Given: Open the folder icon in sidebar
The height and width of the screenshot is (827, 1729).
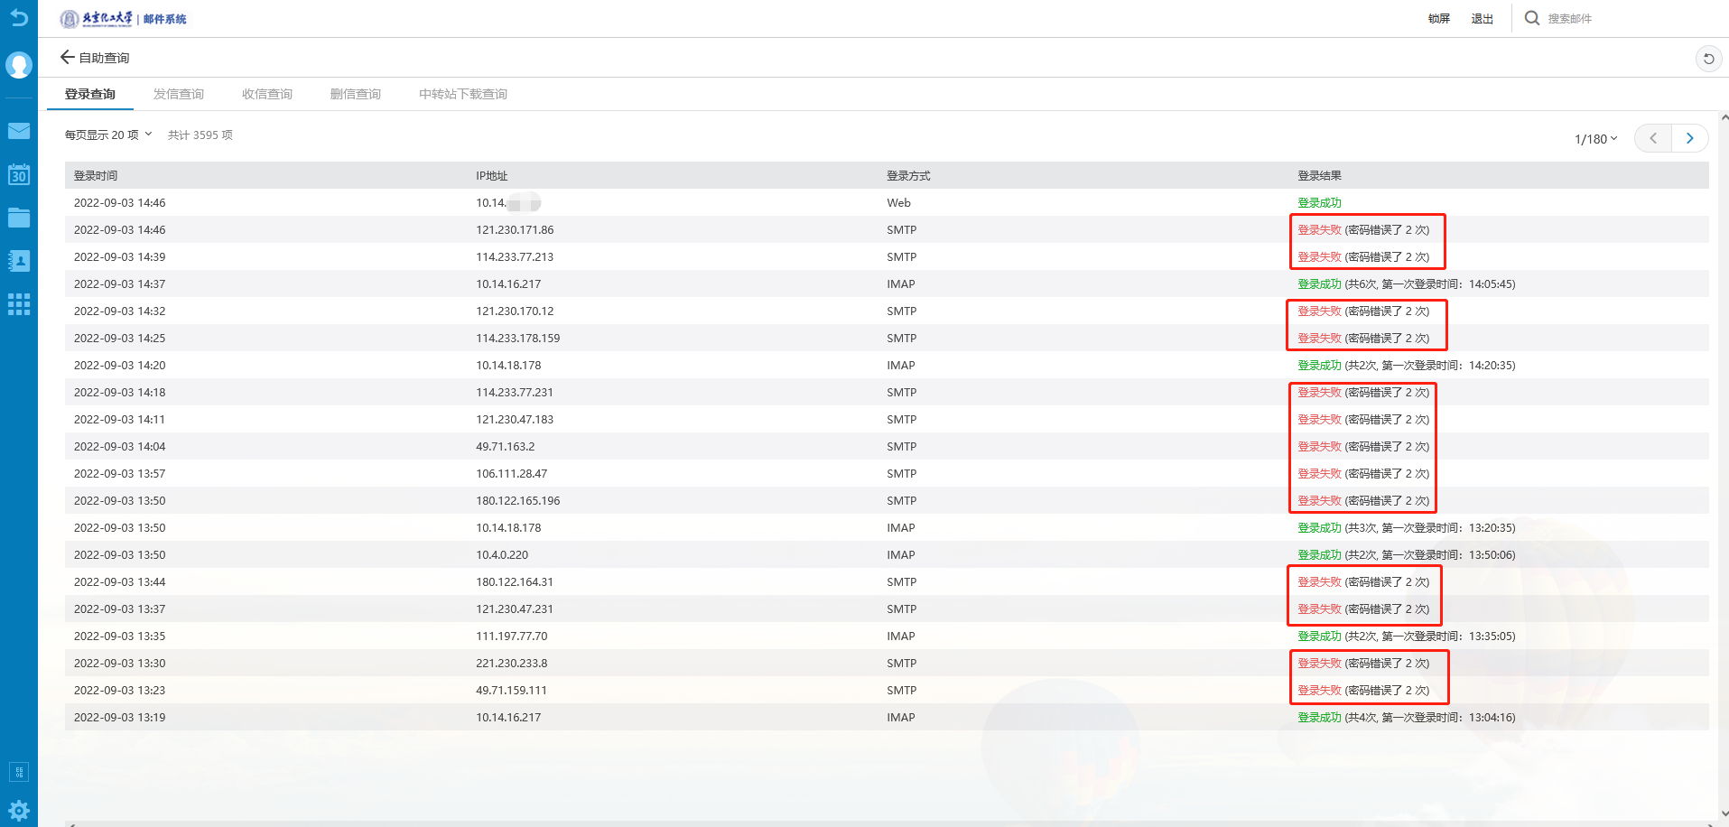Looking at the screenshot, I should click(x=19, y=218).
